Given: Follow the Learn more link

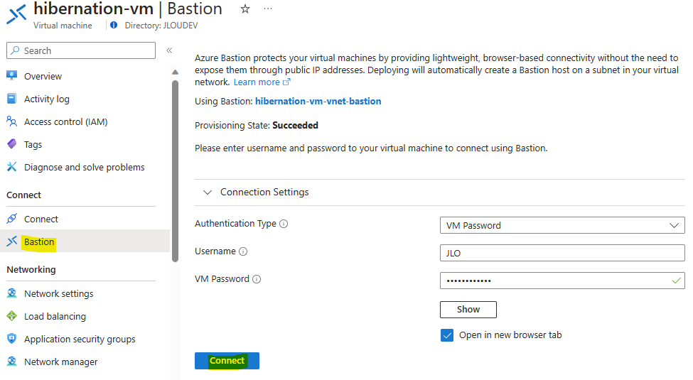Looking at the screenshot, I should pyautogui.click(x=257, y=82).
